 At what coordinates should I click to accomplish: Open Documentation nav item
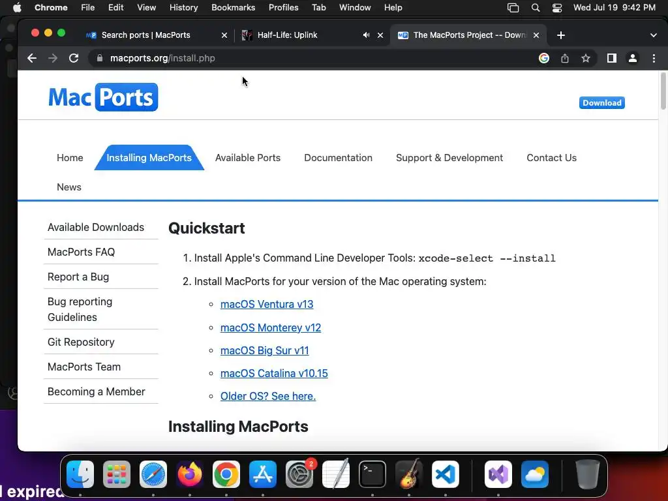[339, 158]
